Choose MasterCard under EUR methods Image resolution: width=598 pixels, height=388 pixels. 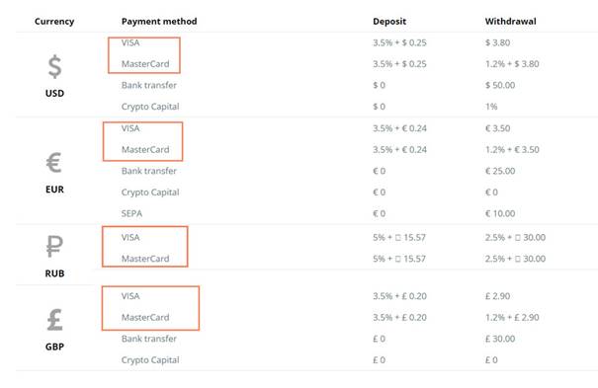pyautogui.click(x=145, y=150)
